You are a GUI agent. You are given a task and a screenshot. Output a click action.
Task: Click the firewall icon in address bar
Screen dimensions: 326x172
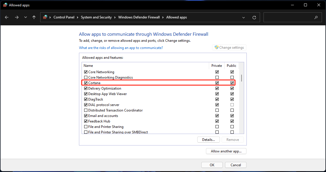[x=45, y=17]
